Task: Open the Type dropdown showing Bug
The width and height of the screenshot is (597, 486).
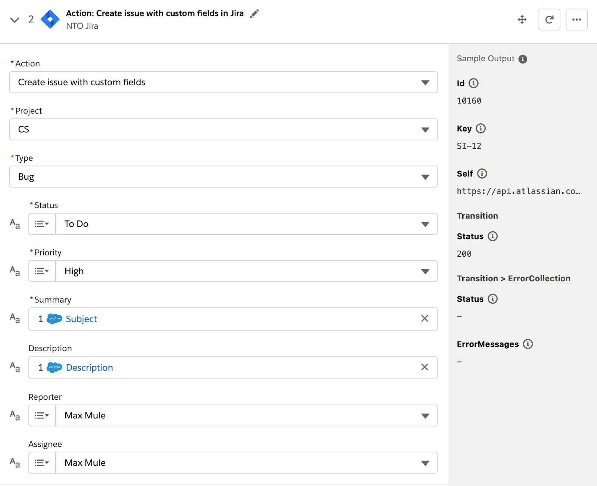Action: coord(223,177)
